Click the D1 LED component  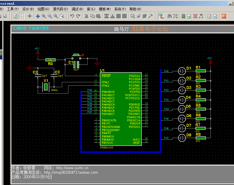(x=182, y=71)
